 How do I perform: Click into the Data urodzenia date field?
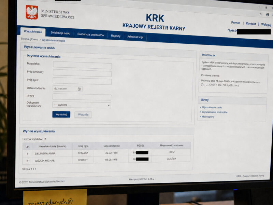tap(67, 89)
